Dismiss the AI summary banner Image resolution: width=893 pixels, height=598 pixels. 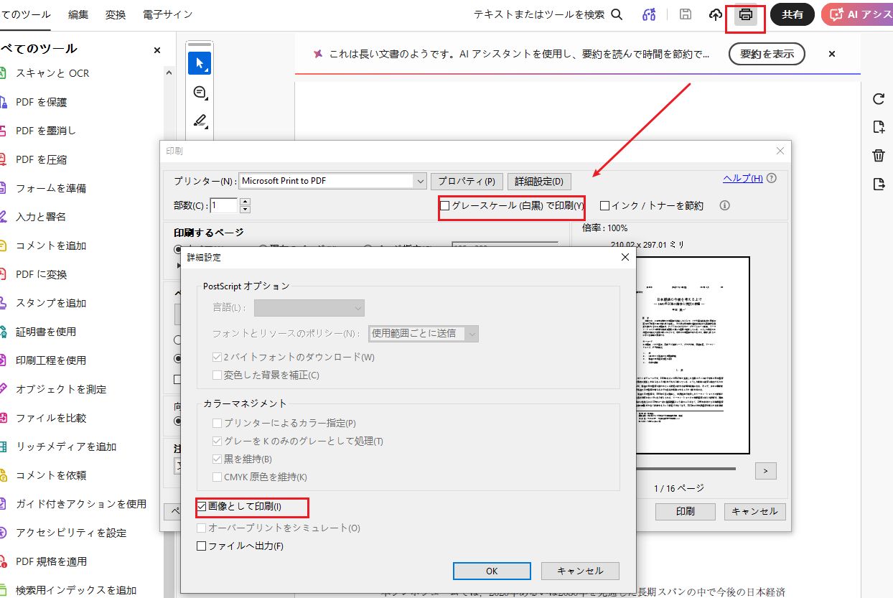[832, 54]
